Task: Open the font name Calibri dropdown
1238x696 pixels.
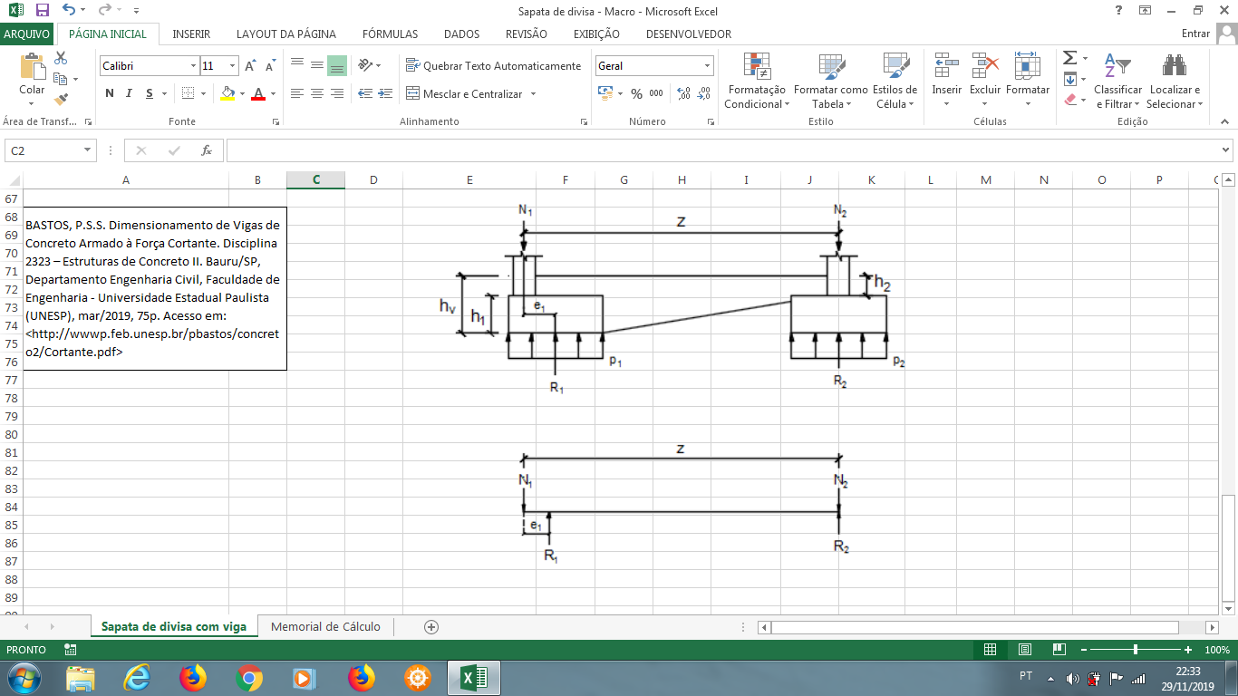Action: pos(194,66)
